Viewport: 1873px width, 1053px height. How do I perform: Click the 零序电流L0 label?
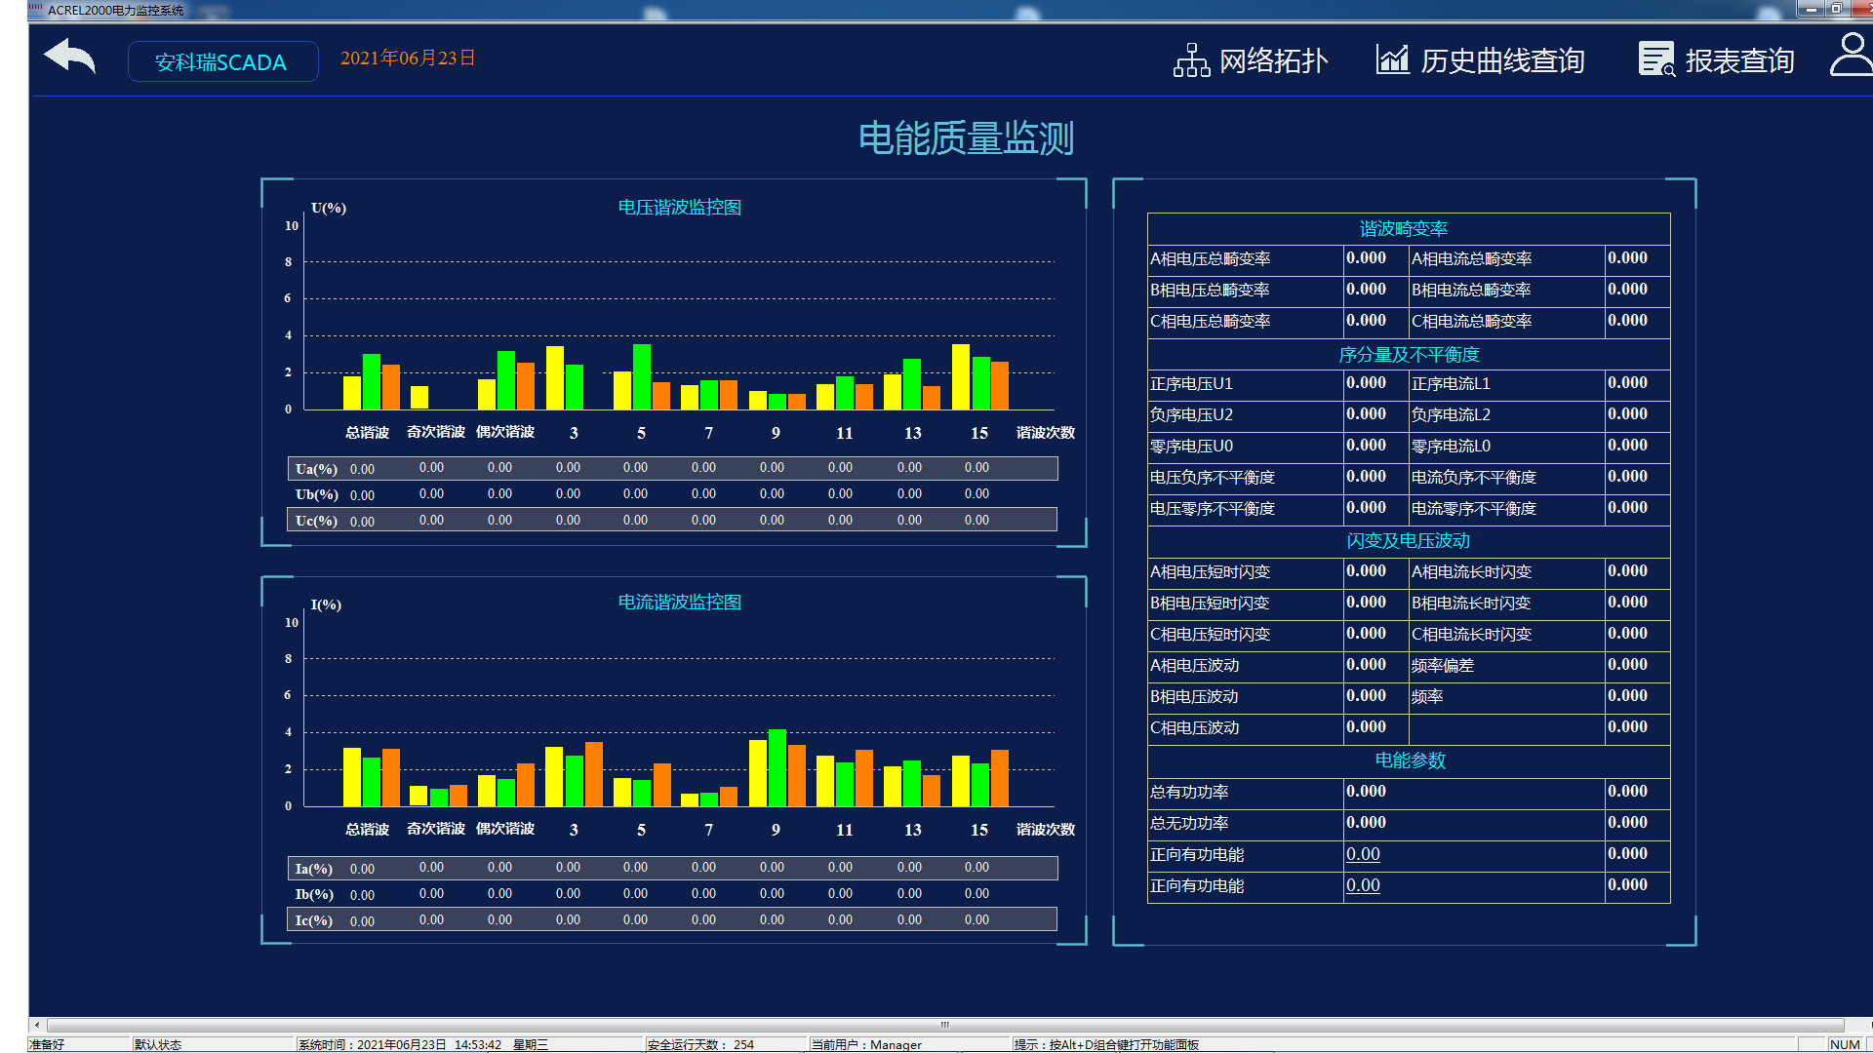(x=1451, y=447)
